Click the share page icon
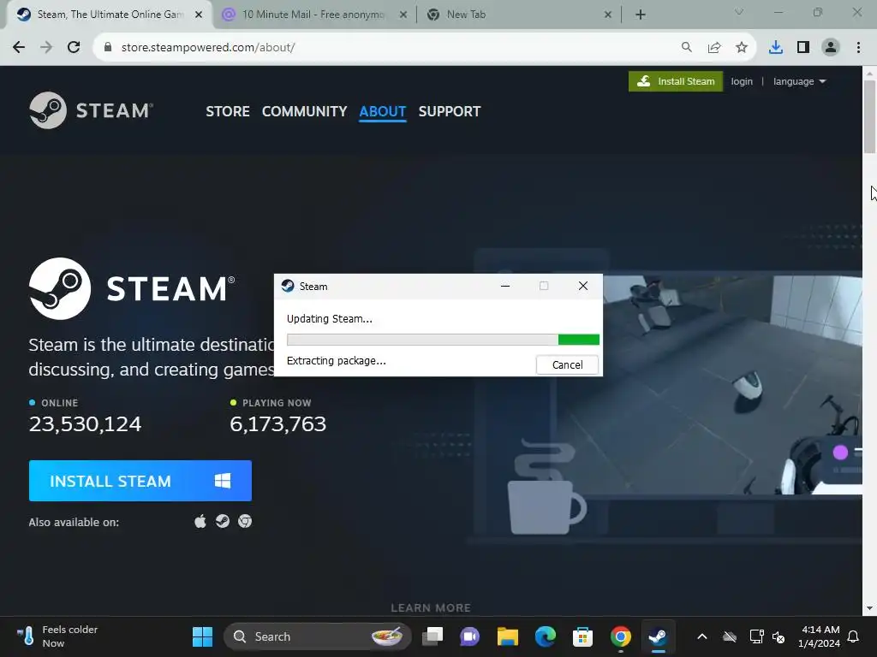Viewport: 877px width, 657px height. pos(714,48)
